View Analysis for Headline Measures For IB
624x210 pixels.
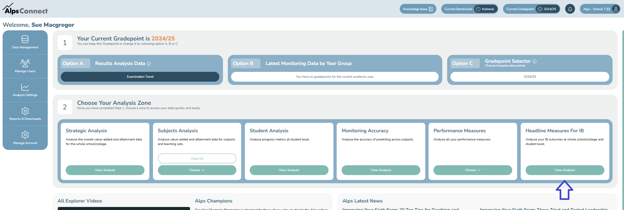click(x=565, y=170)
